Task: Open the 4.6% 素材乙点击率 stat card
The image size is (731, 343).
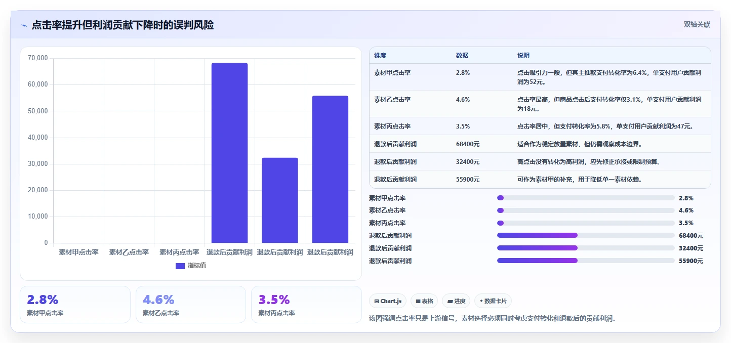Action: click(x=191, y=305)
